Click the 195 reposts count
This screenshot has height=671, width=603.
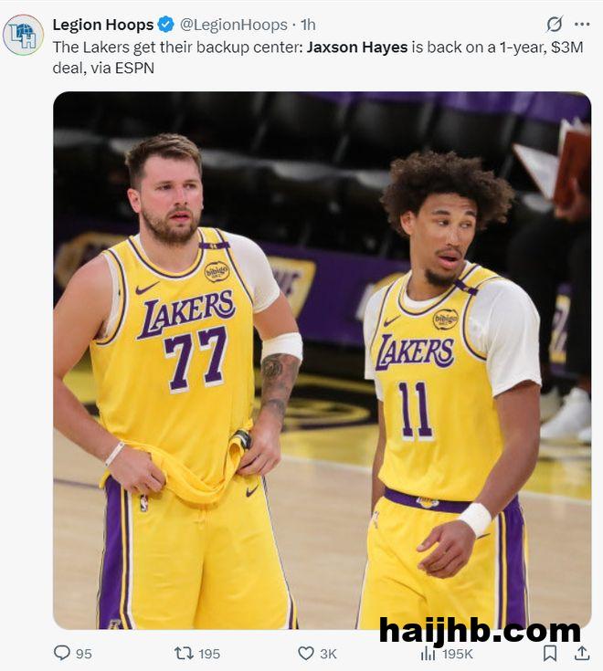tap(209, 654)
